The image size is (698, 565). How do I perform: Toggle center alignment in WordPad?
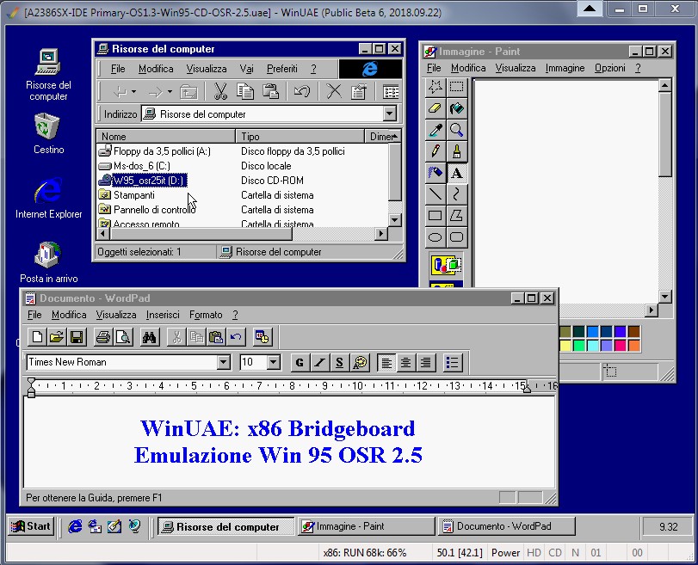click(405, 363)
